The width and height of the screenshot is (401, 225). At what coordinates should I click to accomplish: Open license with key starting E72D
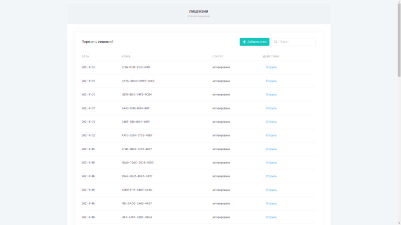point(271,149)
